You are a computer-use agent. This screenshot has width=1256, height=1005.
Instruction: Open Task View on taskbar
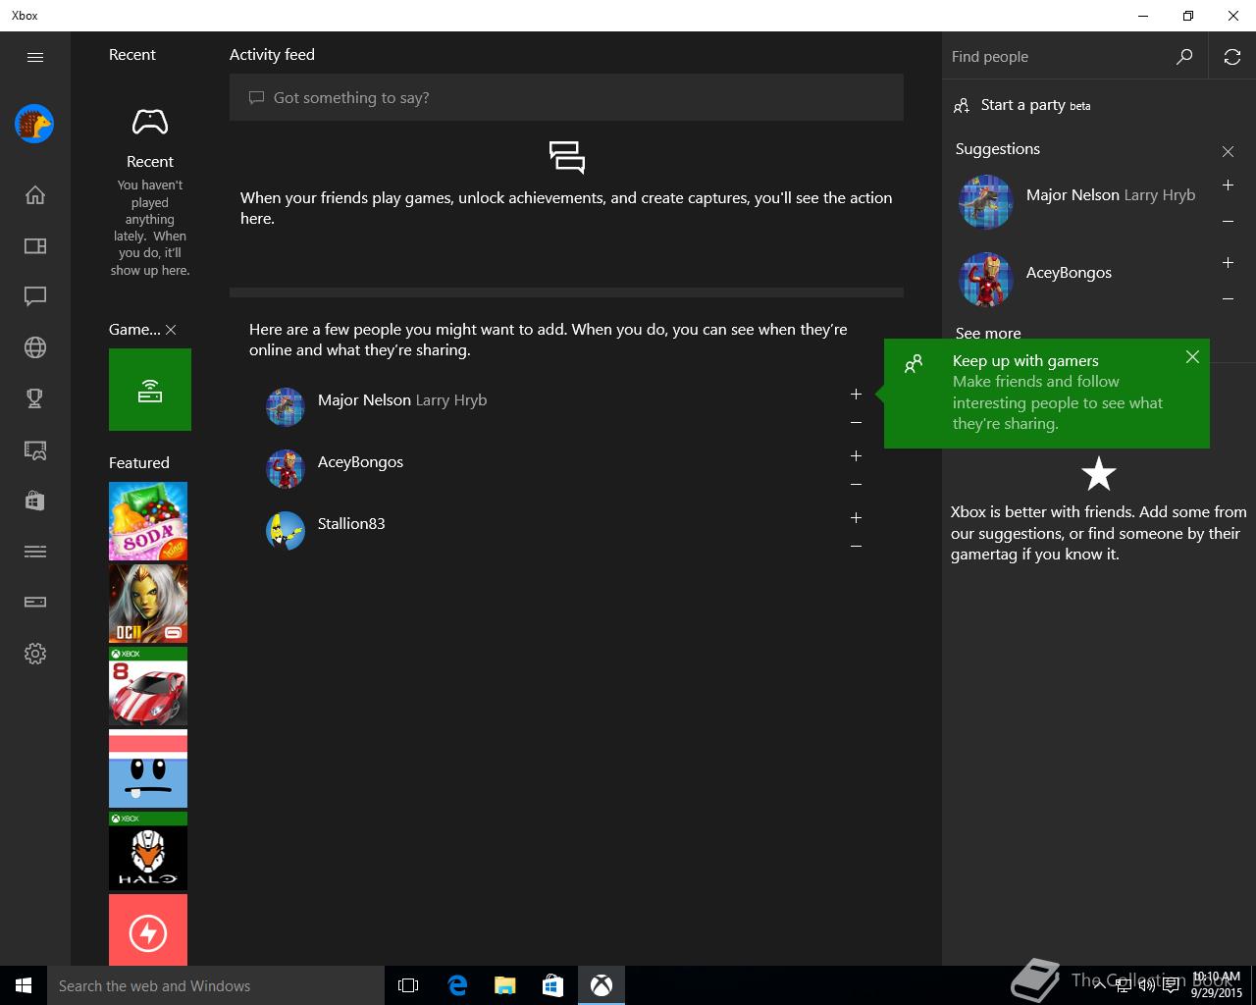coord(408,985)
